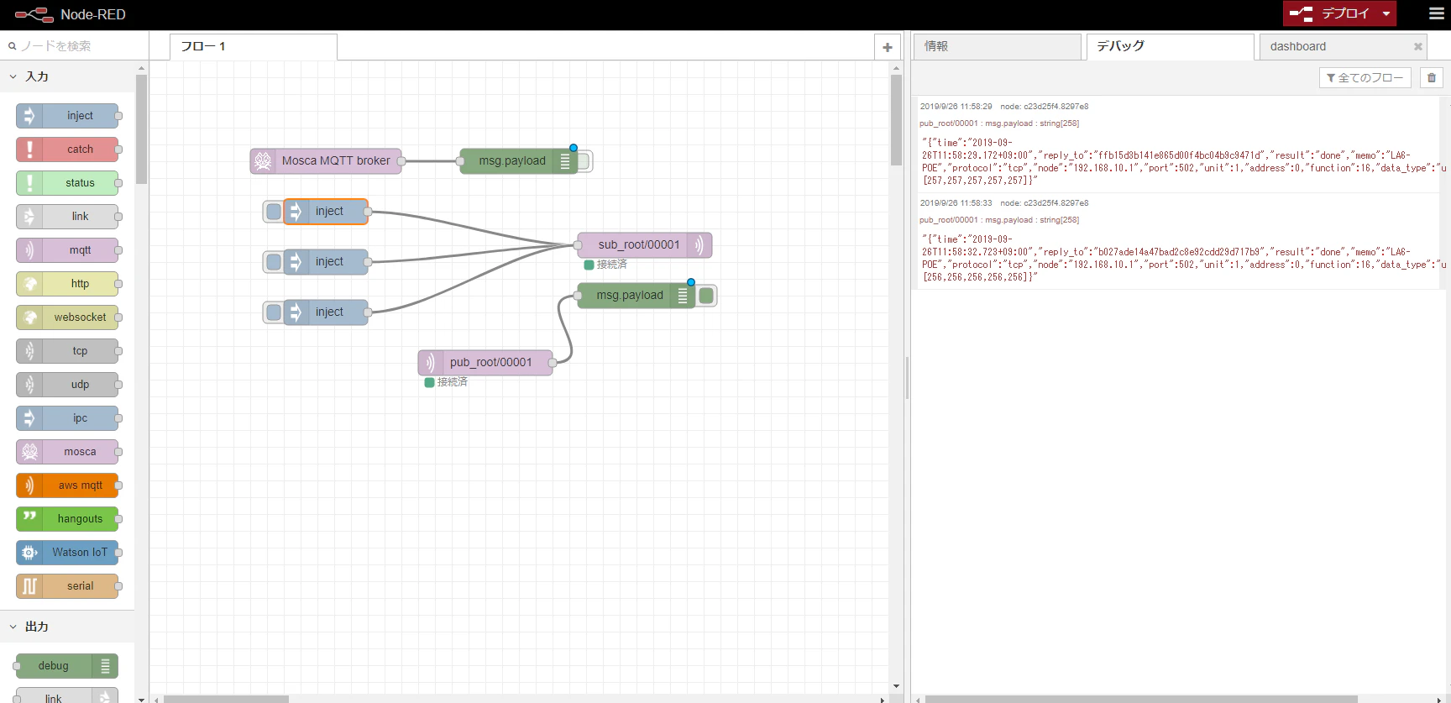Image resolution: width=1451 pixels, height=703 pixels.
Task: Open the 全てのフロー debug filter dropdown
Action: point(1365,77)
